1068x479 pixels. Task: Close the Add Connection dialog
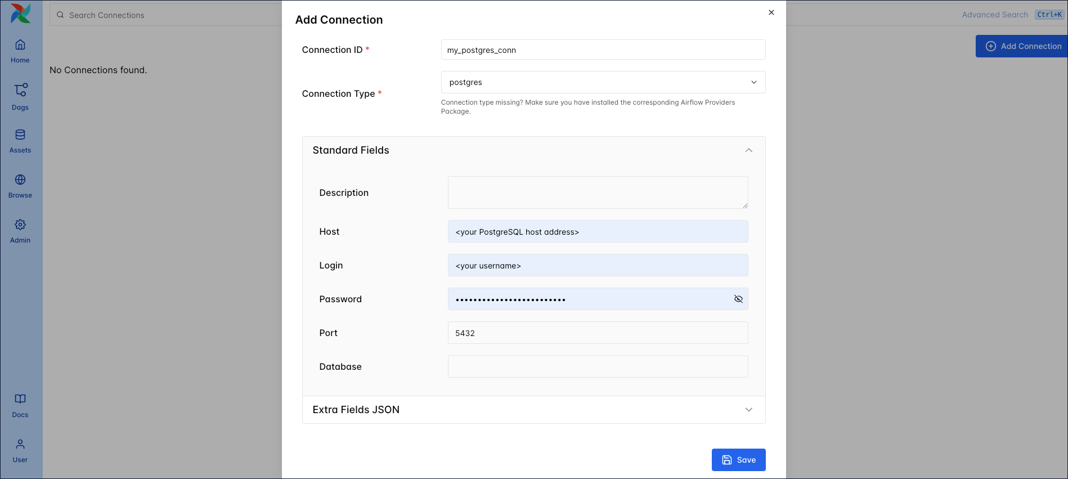(771, 12)
